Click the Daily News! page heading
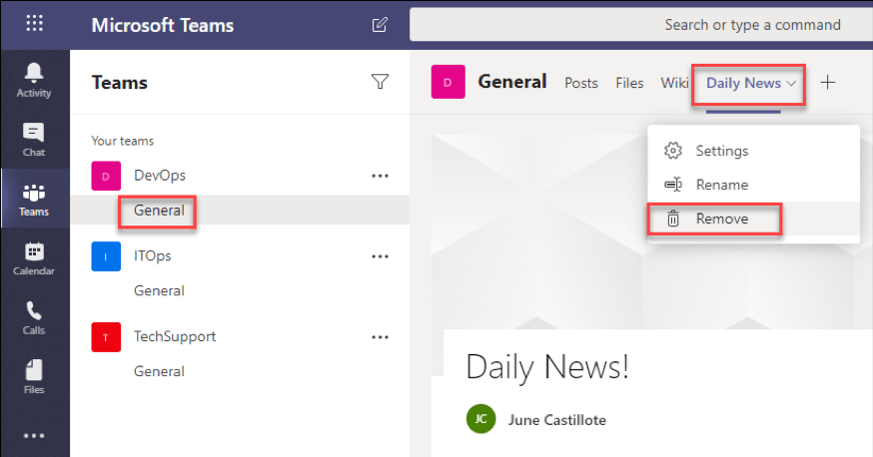 547,367
